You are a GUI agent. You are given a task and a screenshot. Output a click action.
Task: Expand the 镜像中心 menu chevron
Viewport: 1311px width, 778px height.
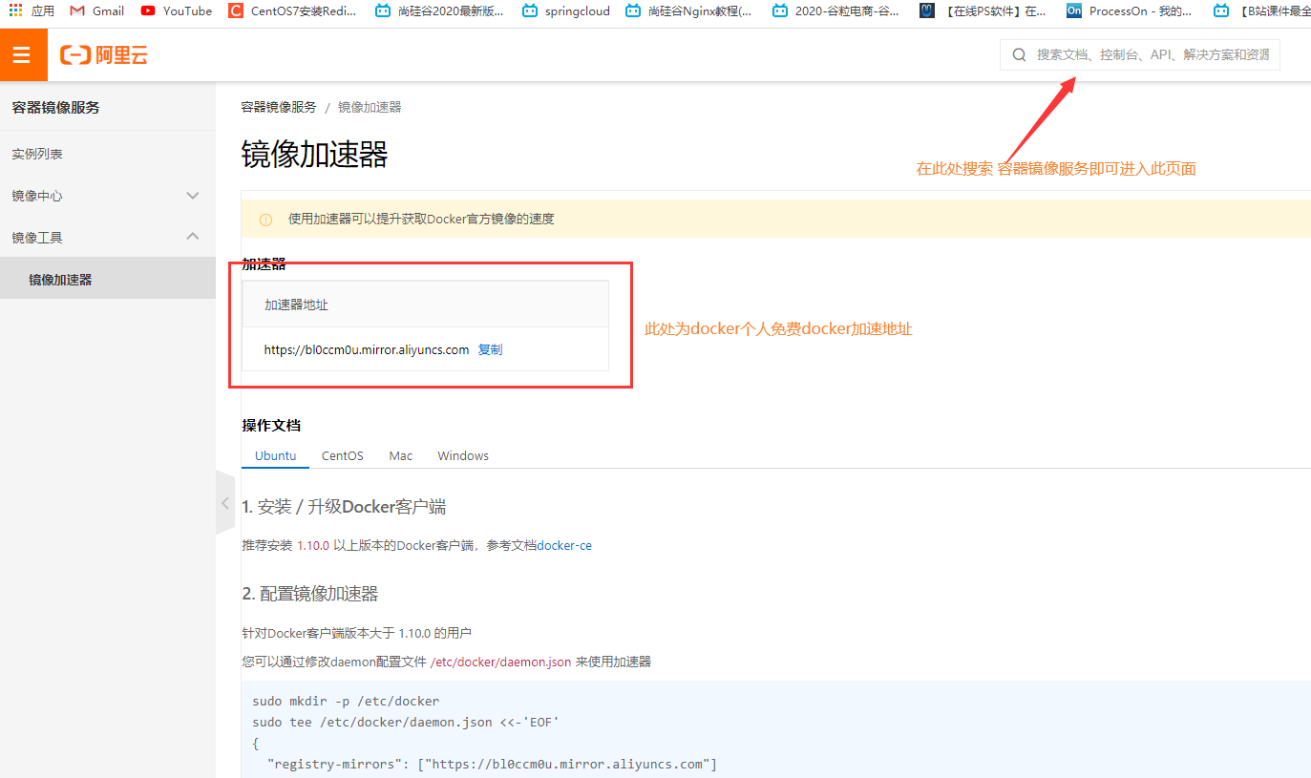pyautogui.click(x=192, y=196)
